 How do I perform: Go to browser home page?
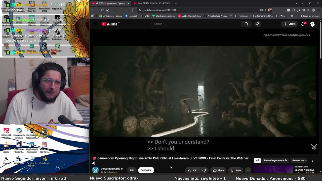(108, 10)
